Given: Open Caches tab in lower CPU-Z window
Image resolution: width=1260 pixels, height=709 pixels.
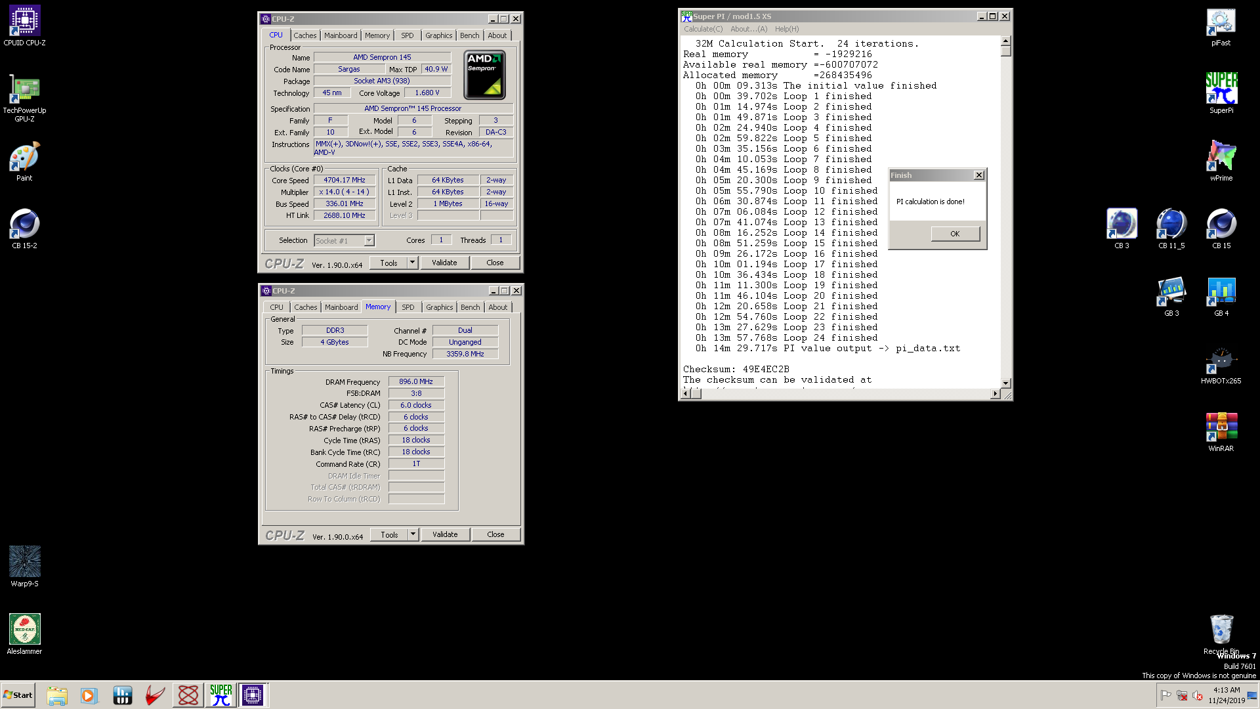Looking at the screenshot, I should tap(305, 307).
